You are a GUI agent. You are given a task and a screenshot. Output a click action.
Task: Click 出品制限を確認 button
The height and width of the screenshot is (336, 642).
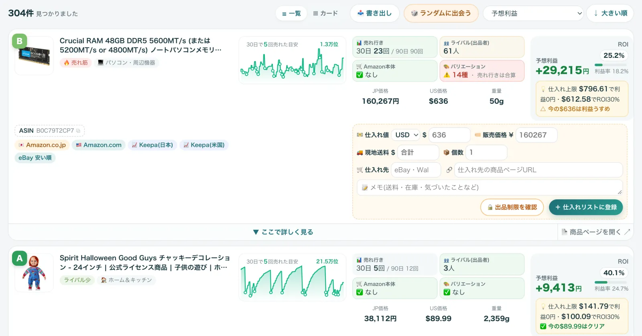[x=512, y=207]
